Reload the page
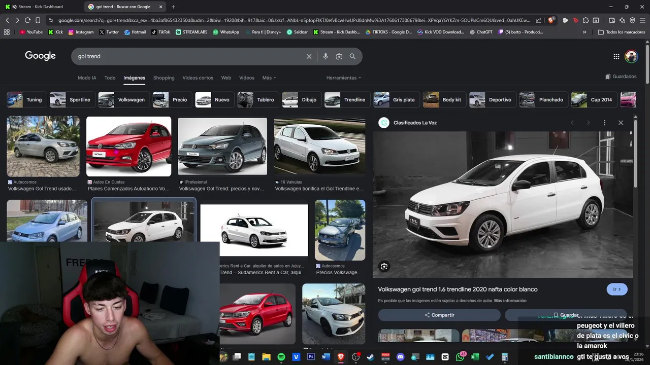The image size is (650, 365). (27, 20)
